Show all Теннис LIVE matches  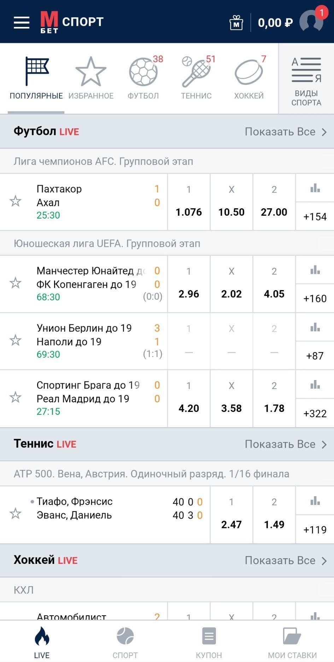[286, 444]
